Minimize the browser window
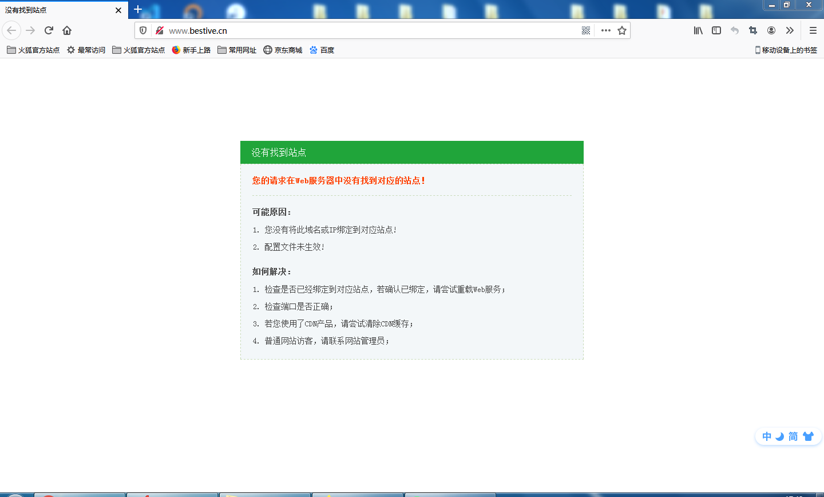 pos(772,5)
